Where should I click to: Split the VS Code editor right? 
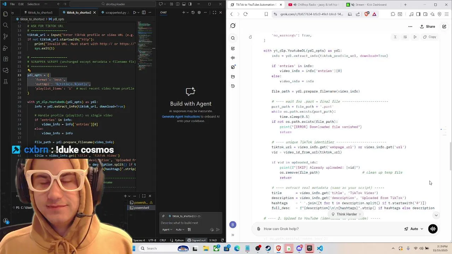coord(144,12)
